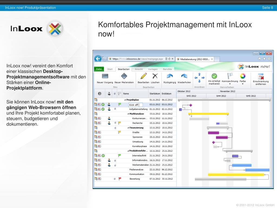This screenshot has width=277, height=208.
Task: Collapse the Projektplan group
Action: point(125,100)
